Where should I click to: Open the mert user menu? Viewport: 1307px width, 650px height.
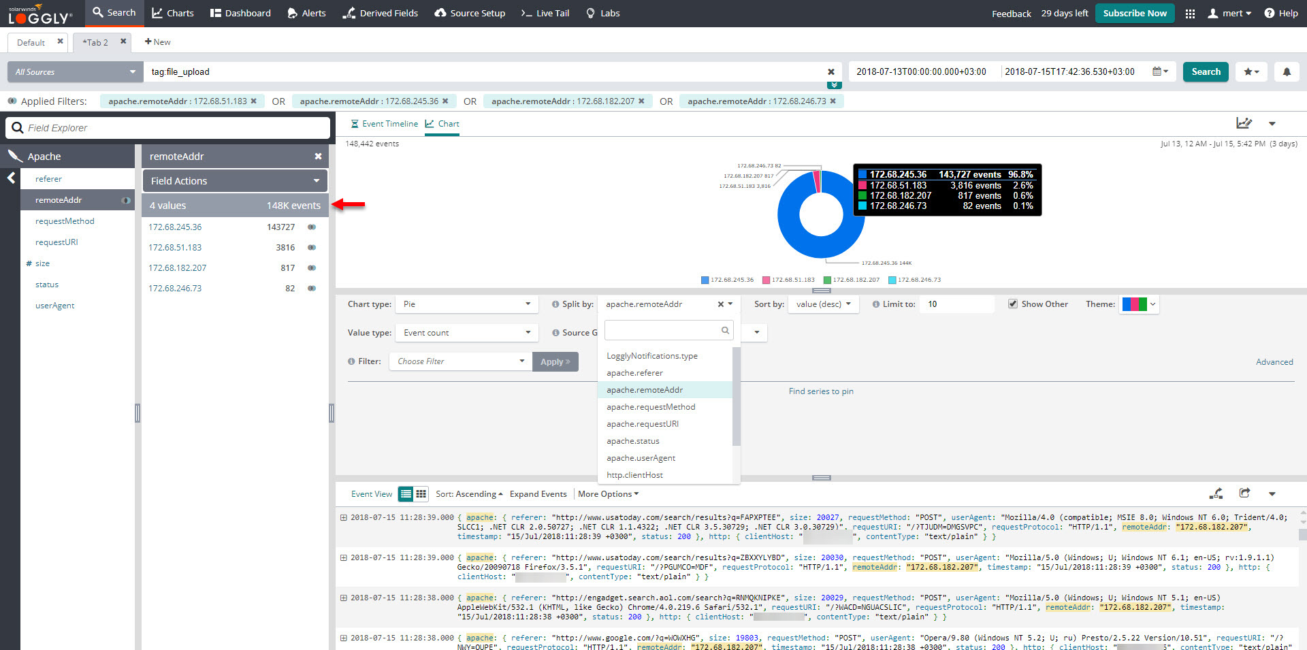click(x=1229, y=14)
